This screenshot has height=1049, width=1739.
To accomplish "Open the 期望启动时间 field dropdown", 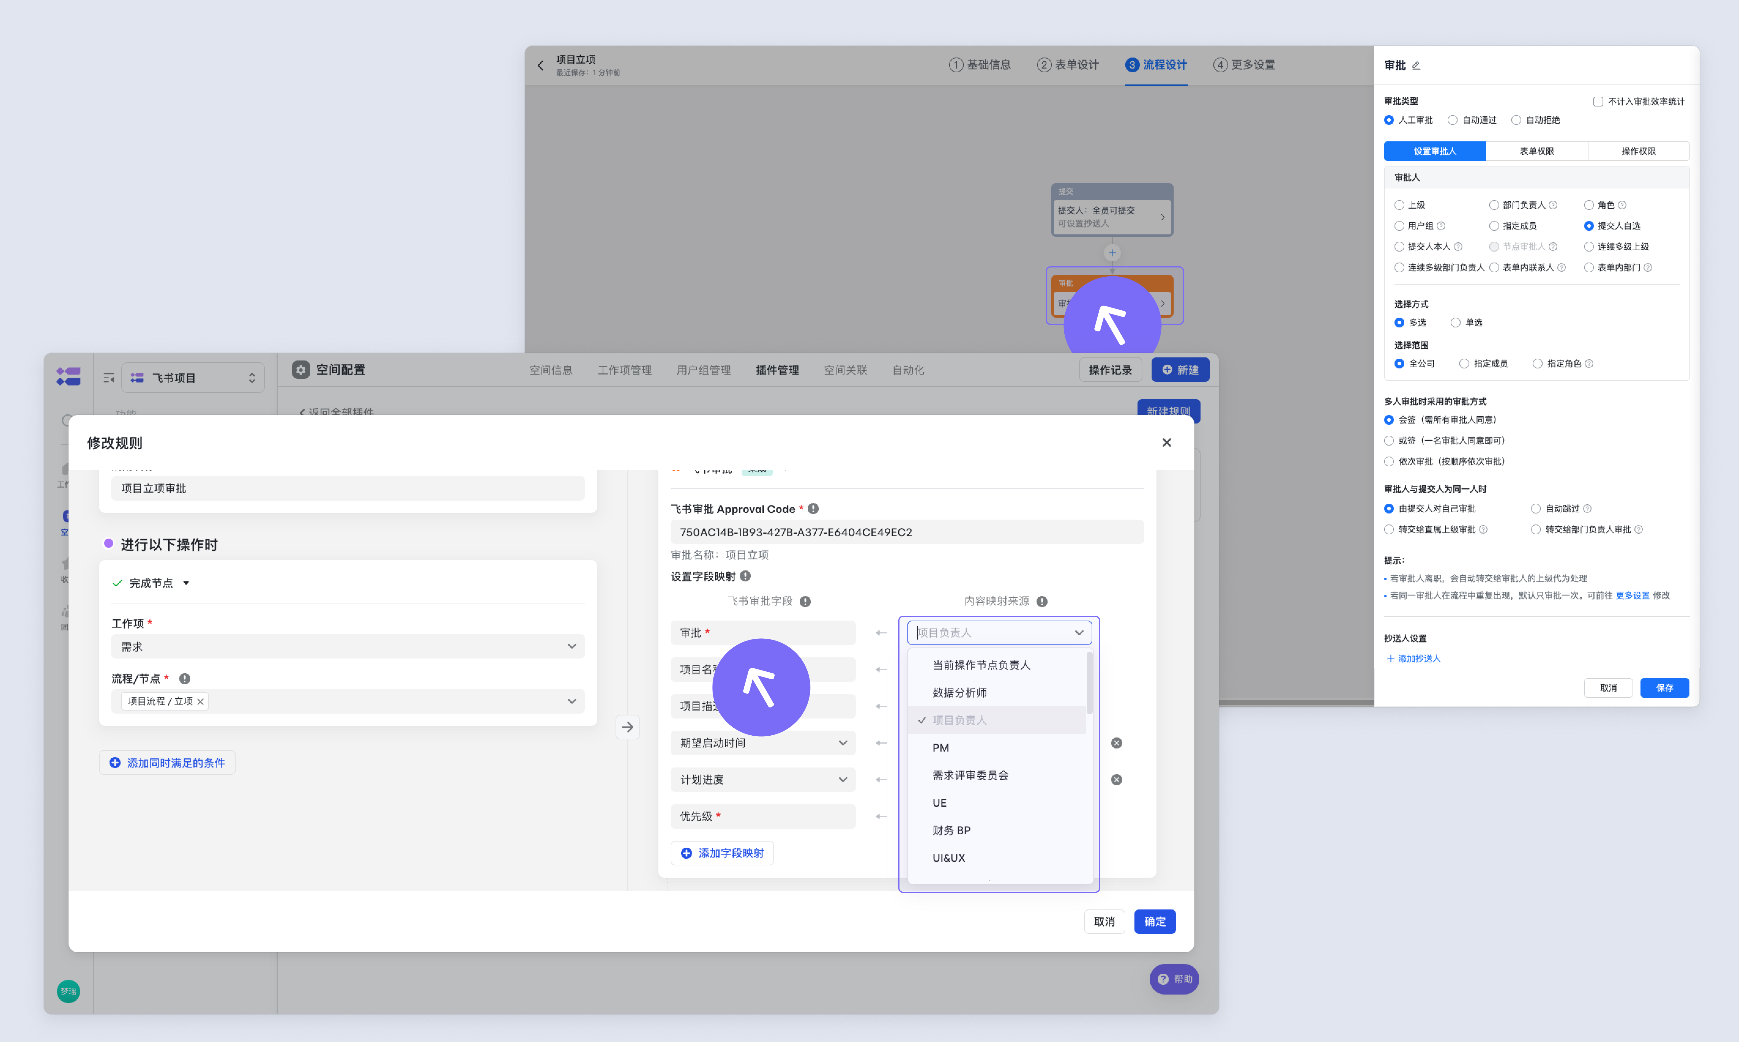I will pos(763,743).
